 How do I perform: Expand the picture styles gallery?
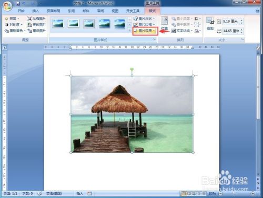point(130,30)
